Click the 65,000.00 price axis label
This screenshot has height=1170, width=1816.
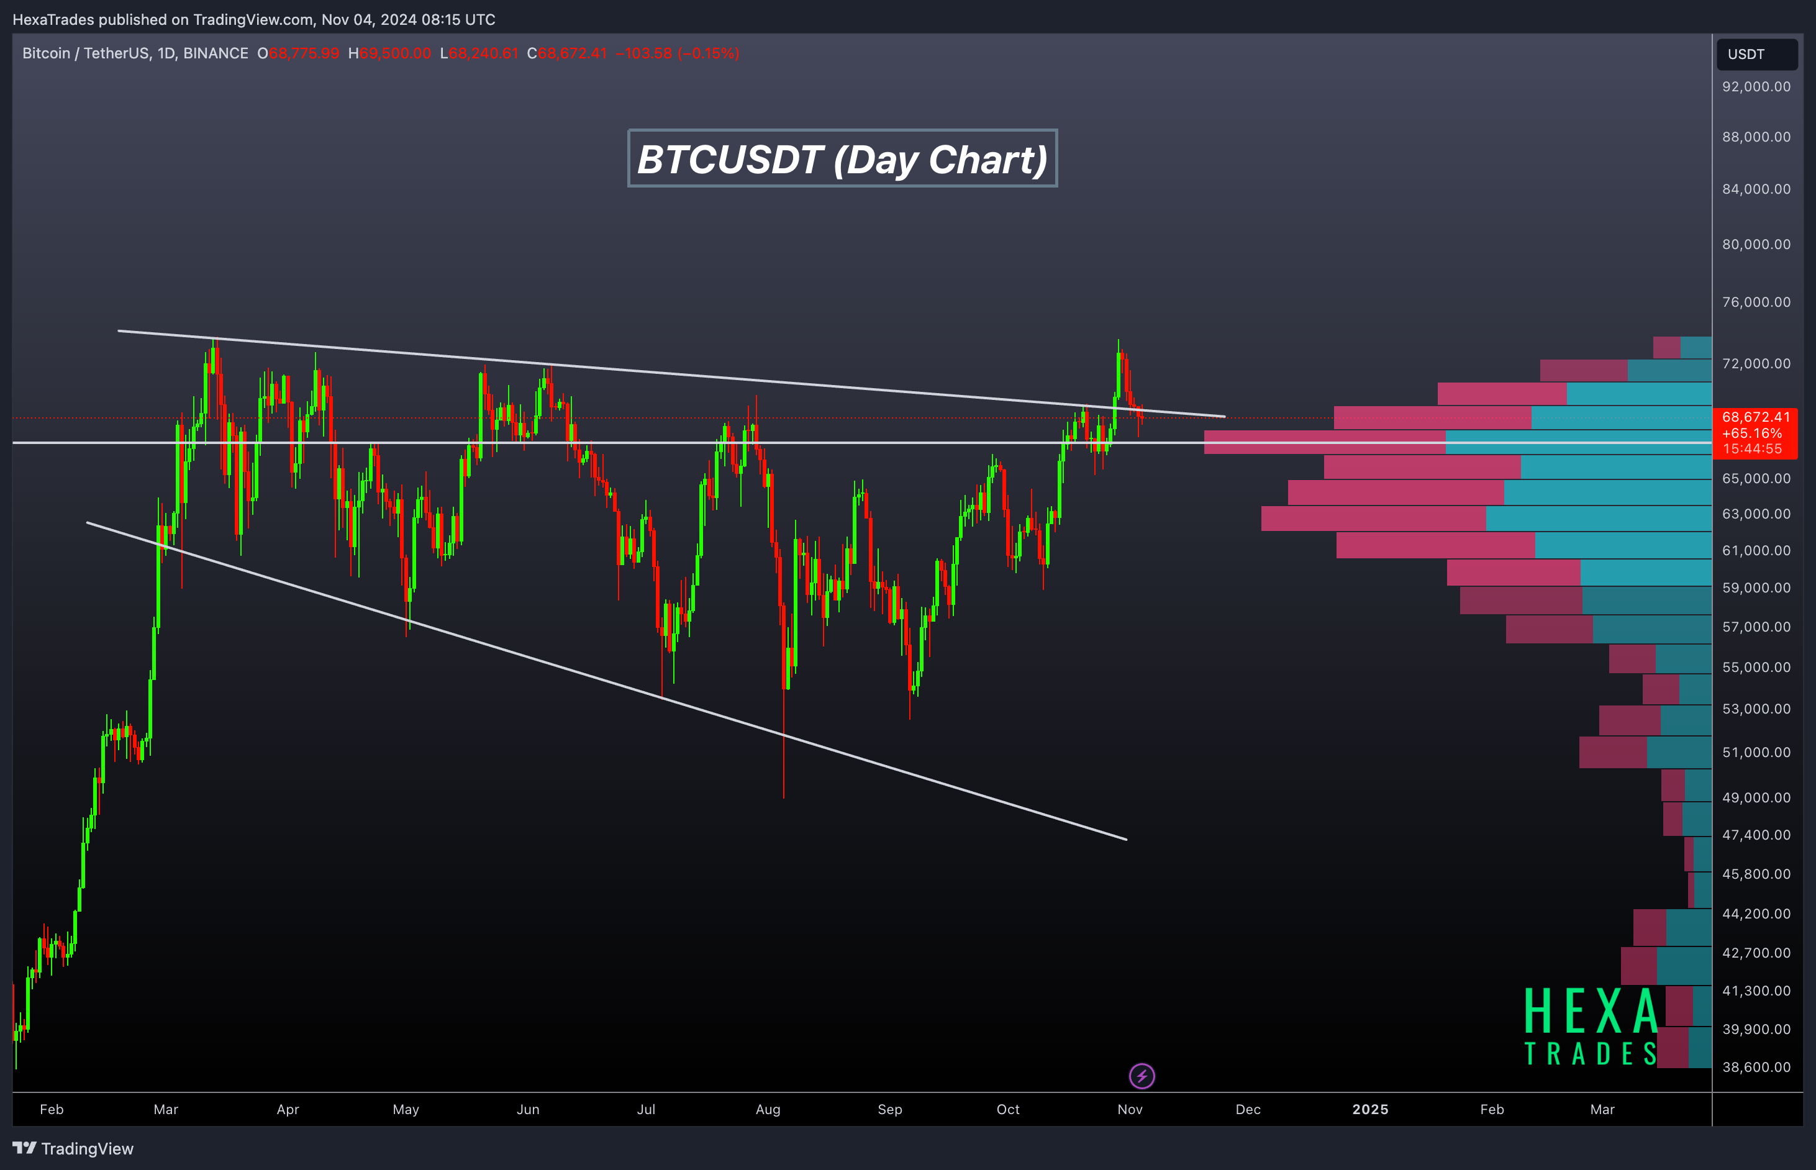(1756, 478)
